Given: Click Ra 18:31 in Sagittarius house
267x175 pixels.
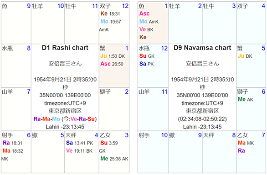Looking at the screenshot, I should 12,143.
